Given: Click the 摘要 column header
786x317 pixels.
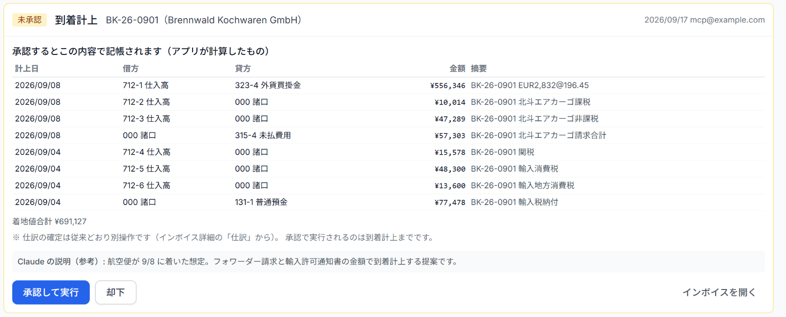Looking at the screenshot, I should 479,69.
